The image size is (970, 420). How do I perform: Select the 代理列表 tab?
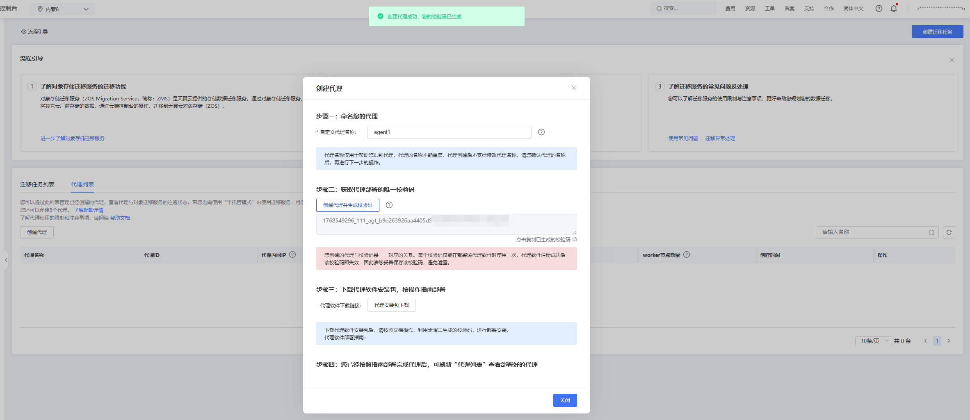(82, 184)
